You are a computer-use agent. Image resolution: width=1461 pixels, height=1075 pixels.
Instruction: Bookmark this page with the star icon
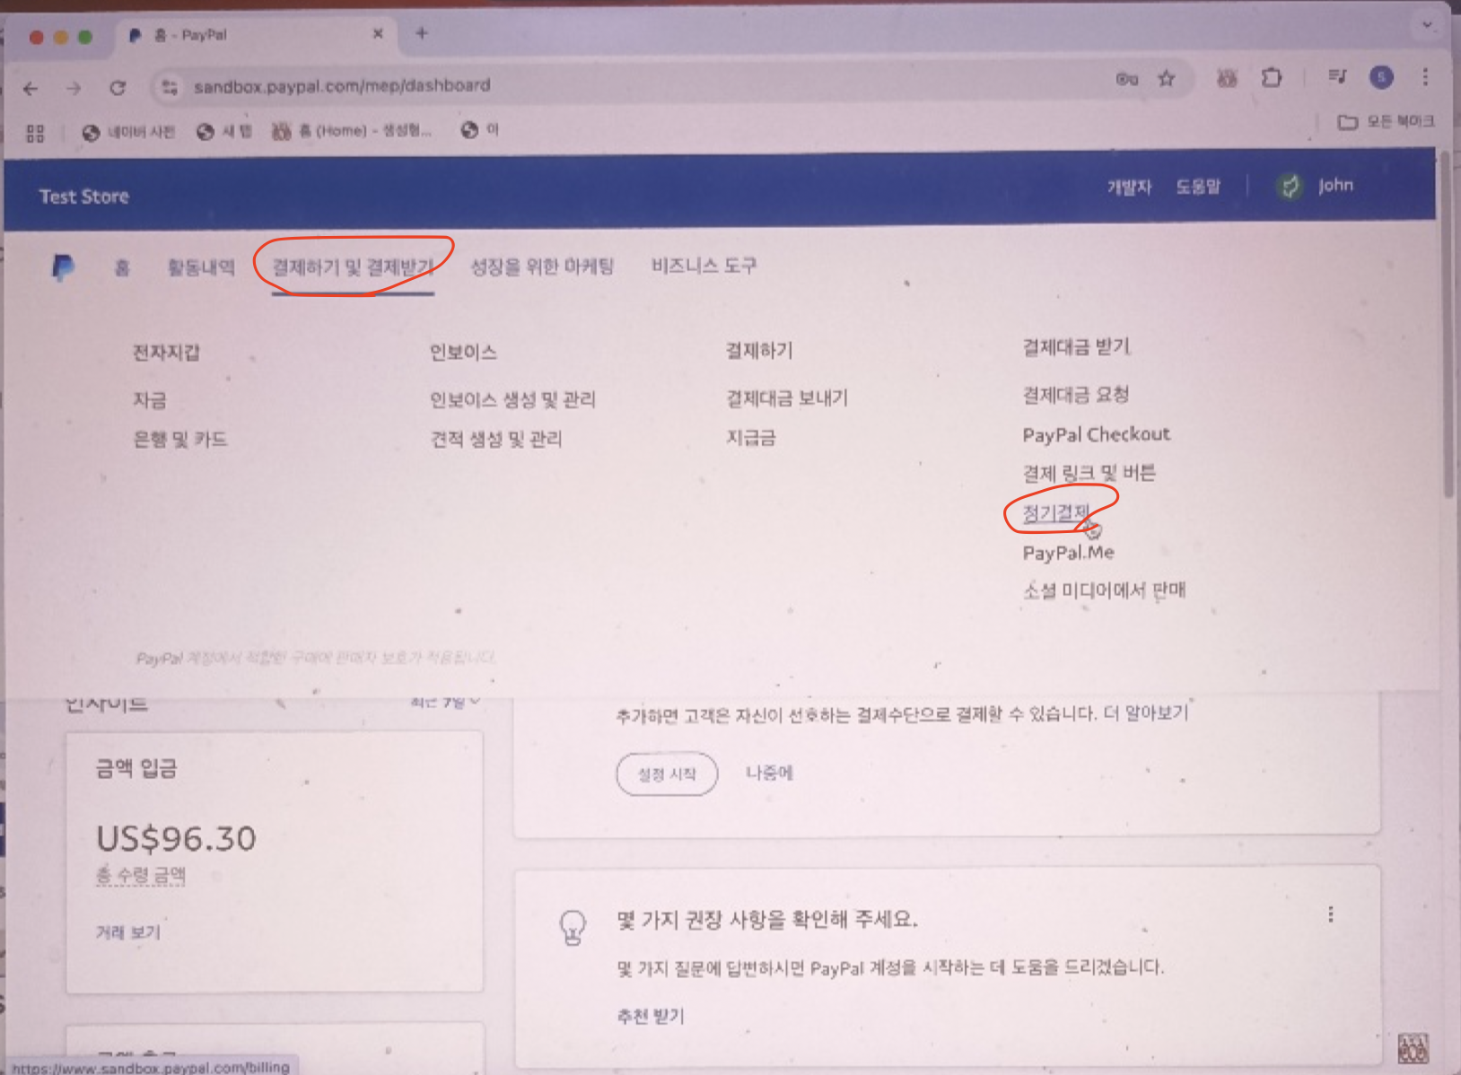1167,79
